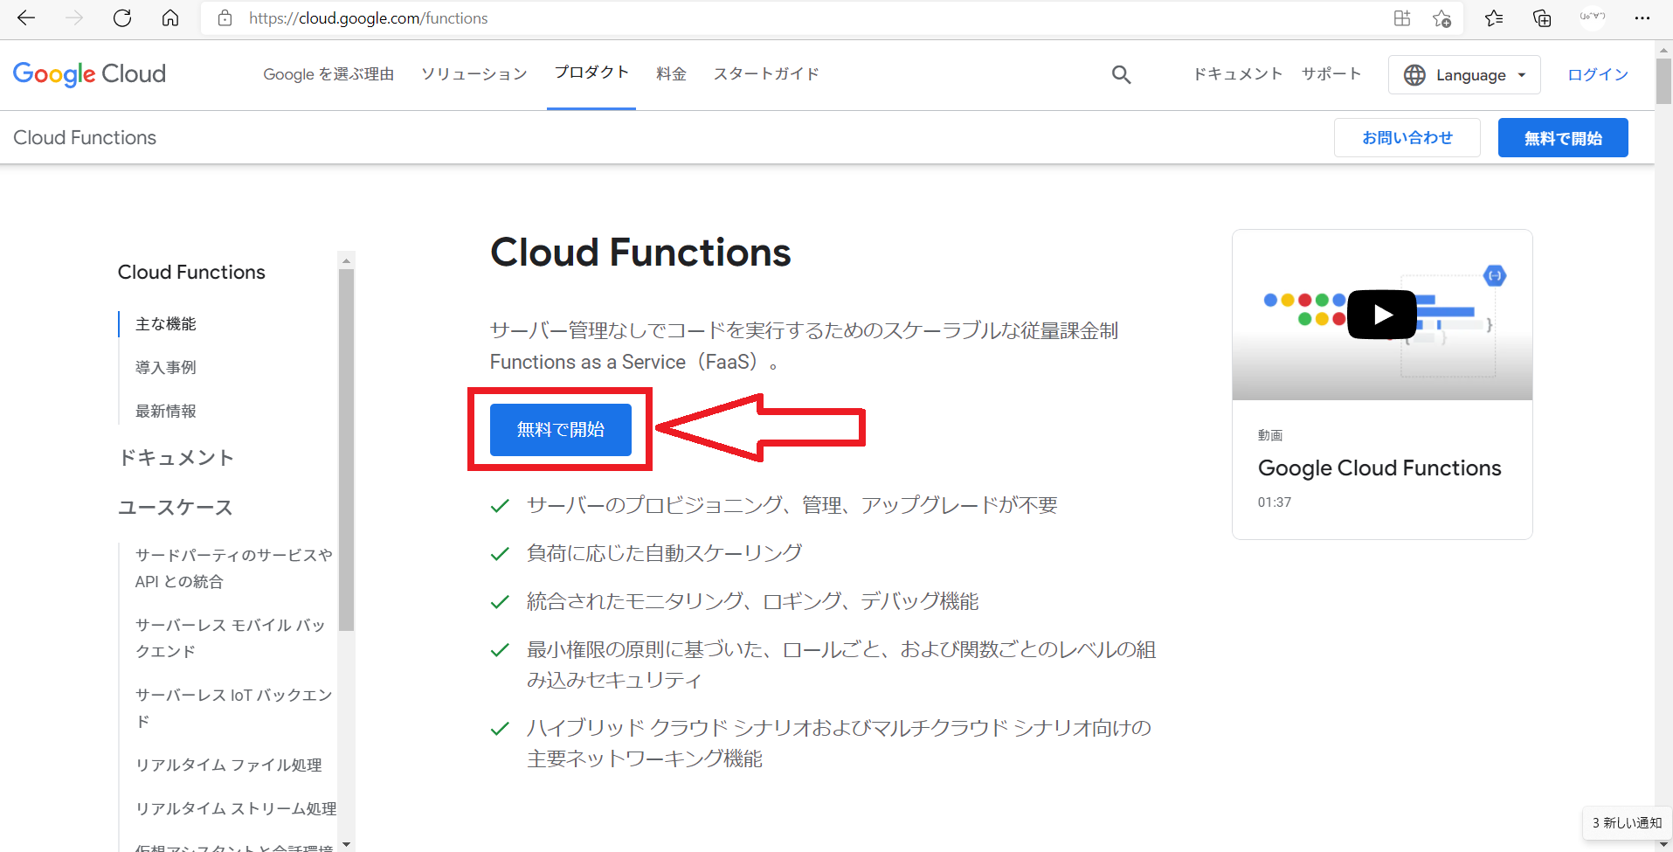Select the search magnifier icon
Image resolution: width=1673 pixels, height=852 pixels.
click(x=1121, y=74)
